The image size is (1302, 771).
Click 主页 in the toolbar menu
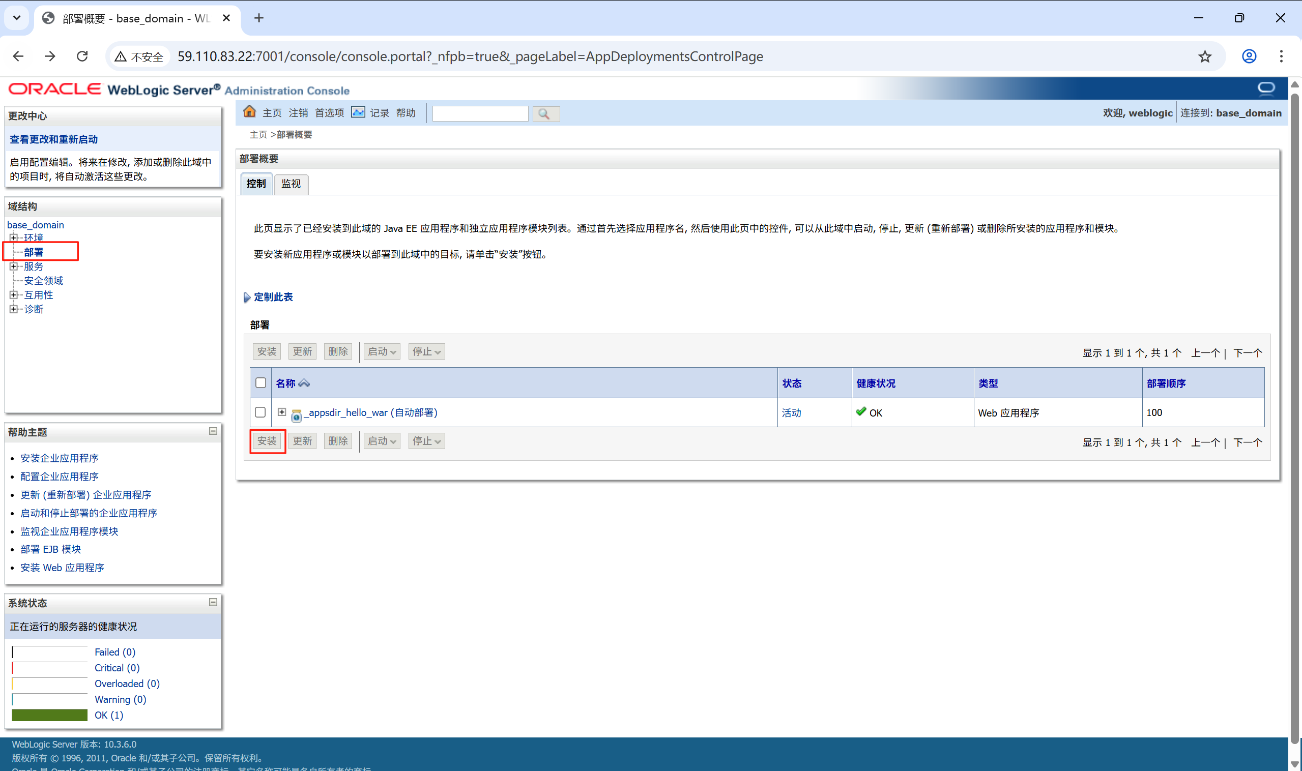pos(272,113)
